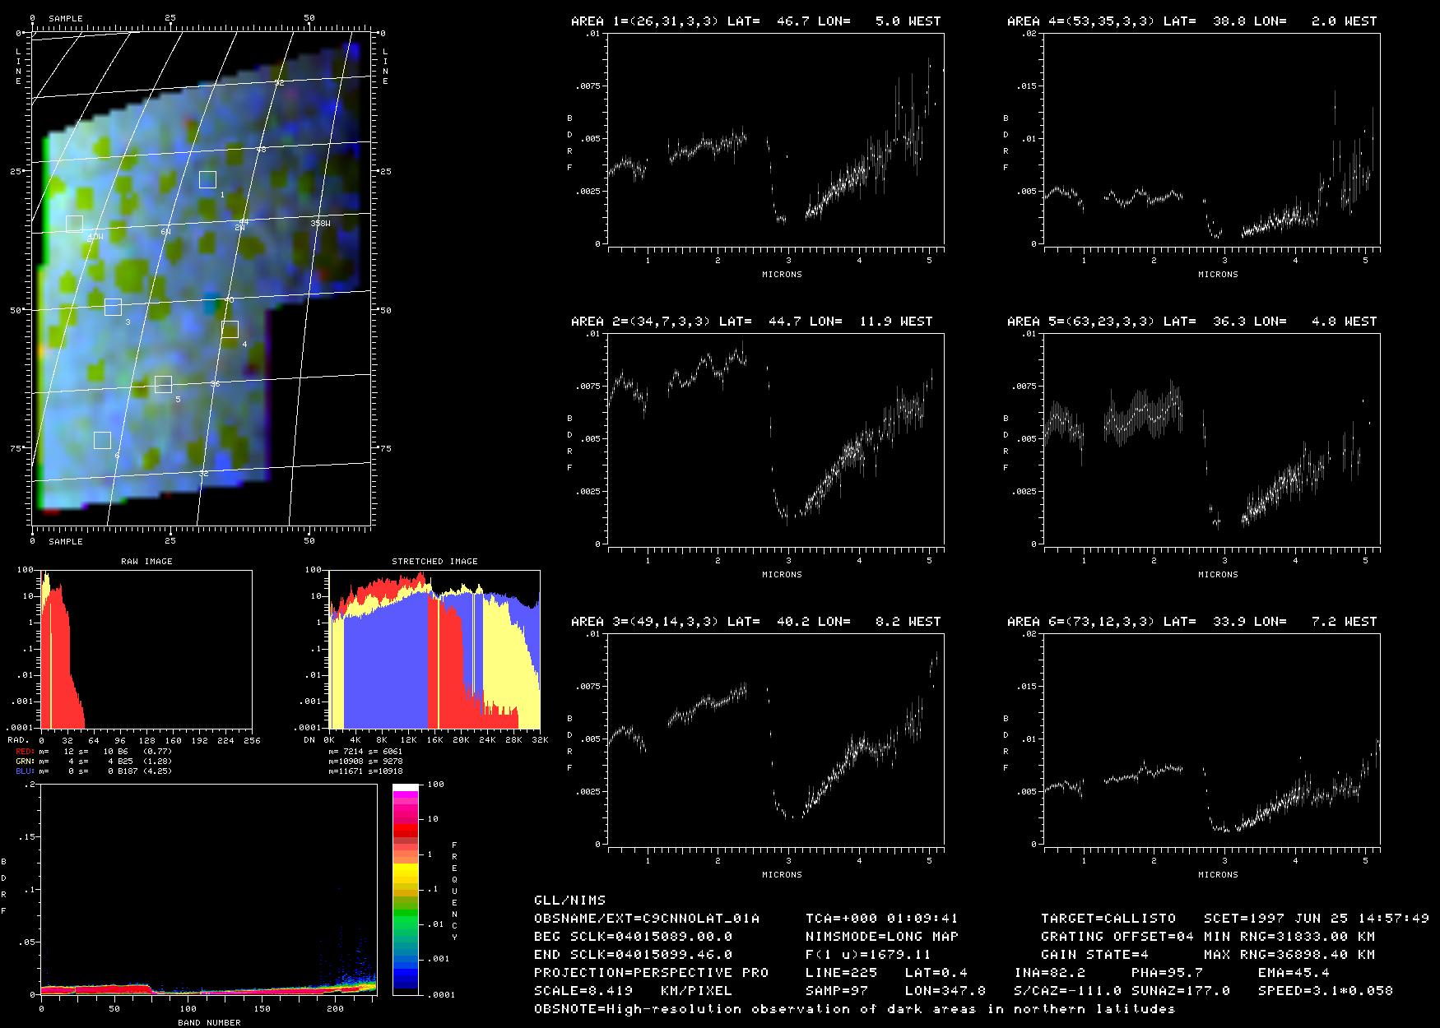
Task: Pick the Area 3 square marker on the map
Action: coord(113,307)
